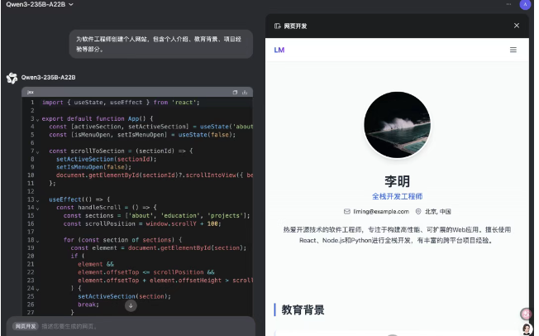The height and width of the screenshot is (336, 539).
Task: Collapse scrollToSection block at line 7
Action: pyautogui.click(x=37, y=151)
